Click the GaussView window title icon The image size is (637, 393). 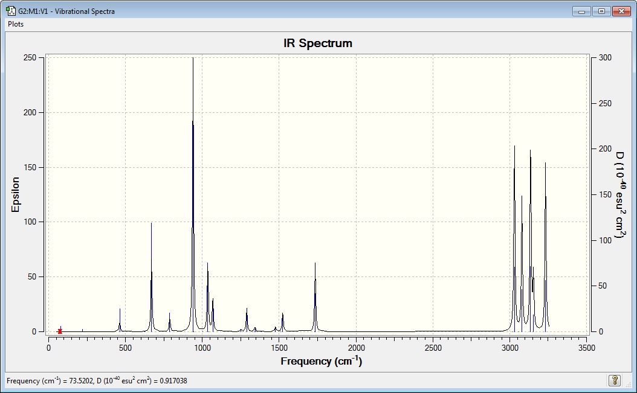(x=11, y=11)
